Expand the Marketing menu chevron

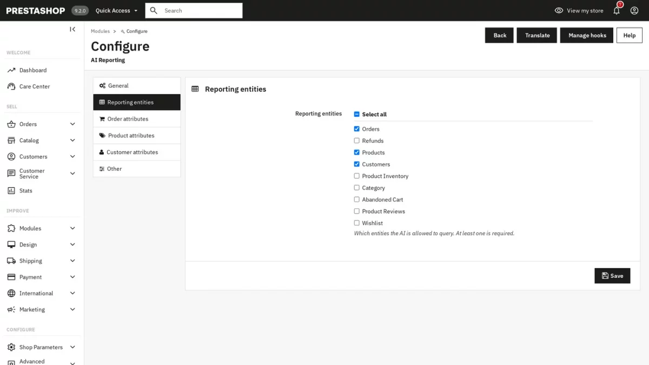pos(72,309)
